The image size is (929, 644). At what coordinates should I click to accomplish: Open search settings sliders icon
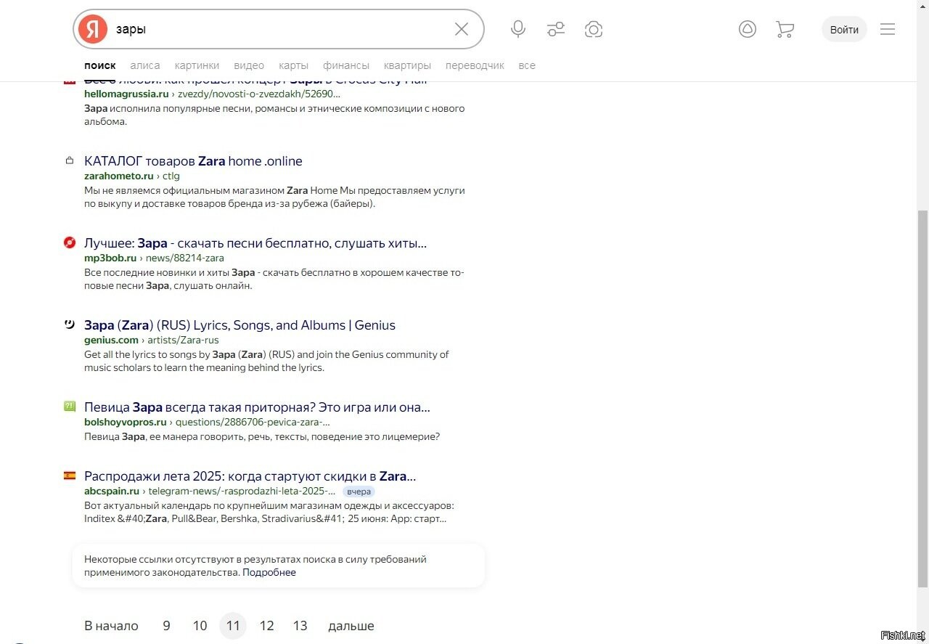click(x=556, y=29)
